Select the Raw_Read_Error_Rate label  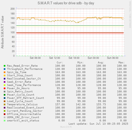coord(22,66)
